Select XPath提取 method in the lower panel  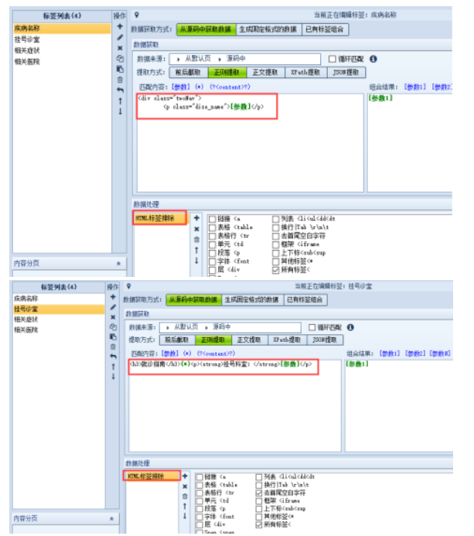coord(288,340)
